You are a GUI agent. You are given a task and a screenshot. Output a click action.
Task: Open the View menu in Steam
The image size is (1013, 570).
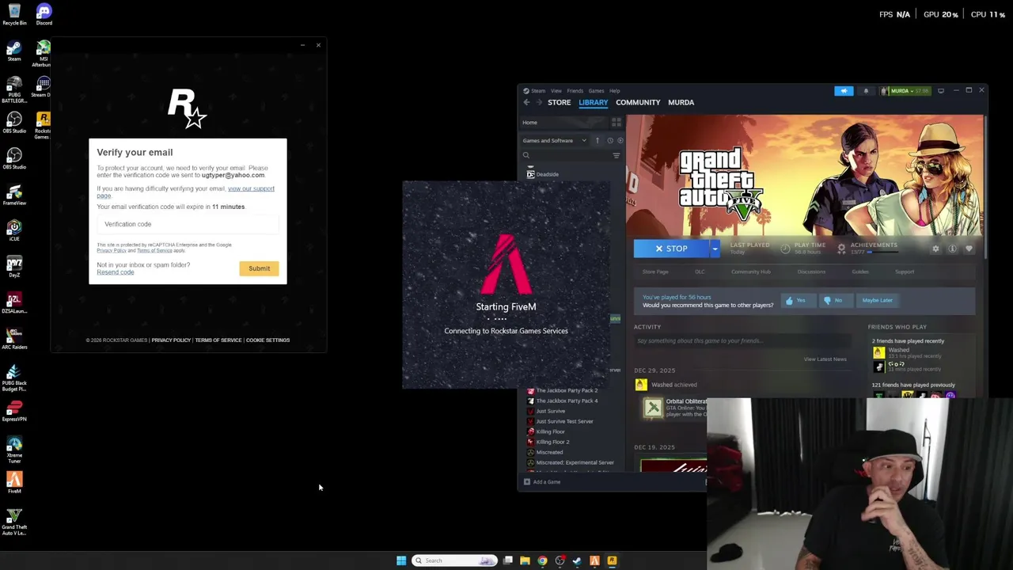coord(556,91)
